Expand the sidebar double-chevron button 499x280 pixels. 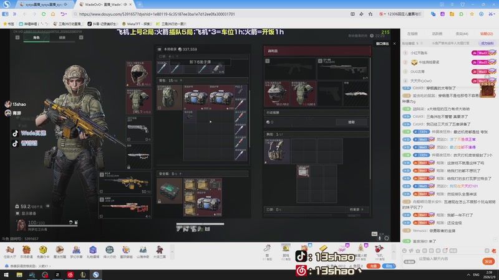[14, 14]
